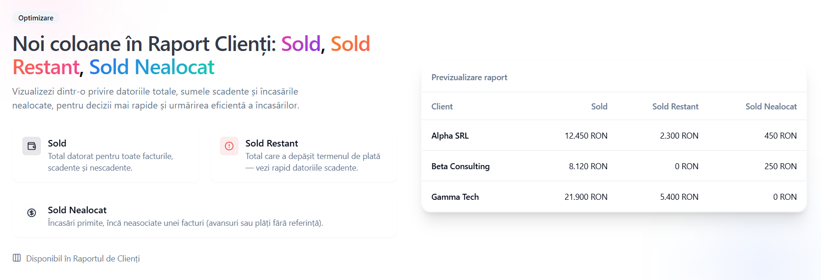Click the Previzualizare raport panel title

coord(469,77)
